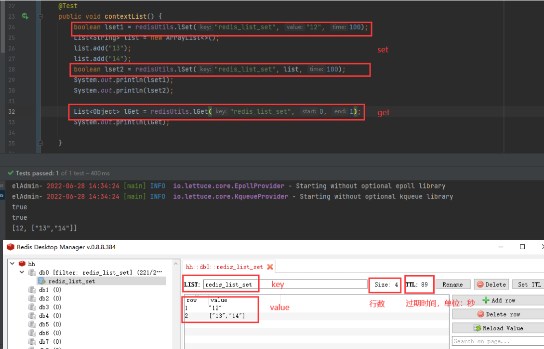Click console output [12, ["13","14"]]

click(x=44, y=228)
